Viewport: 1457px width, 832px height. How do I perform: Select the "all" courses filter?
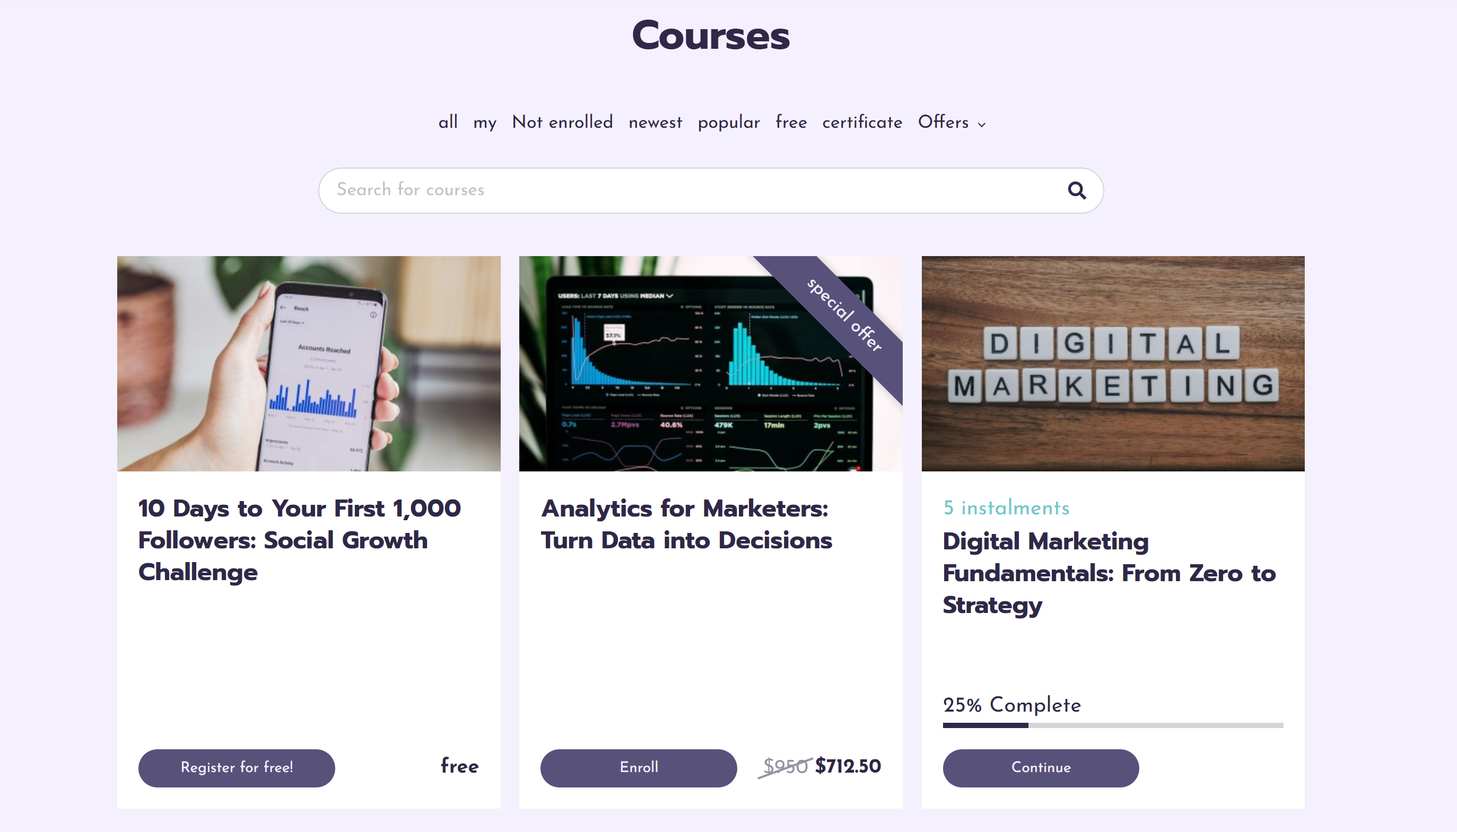click(448, 122)
